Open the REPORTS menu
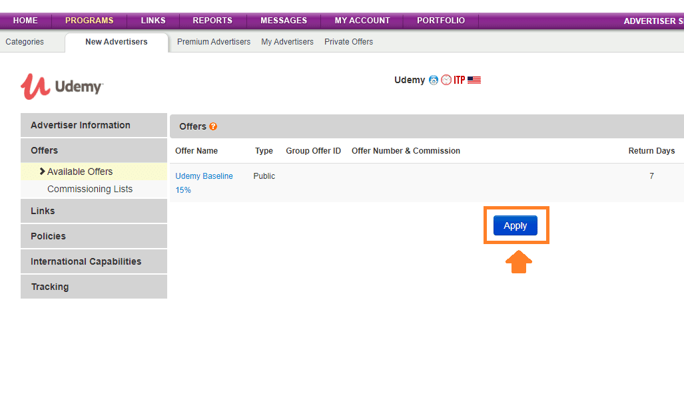This screenshot has height=399, width=684. 212,21
